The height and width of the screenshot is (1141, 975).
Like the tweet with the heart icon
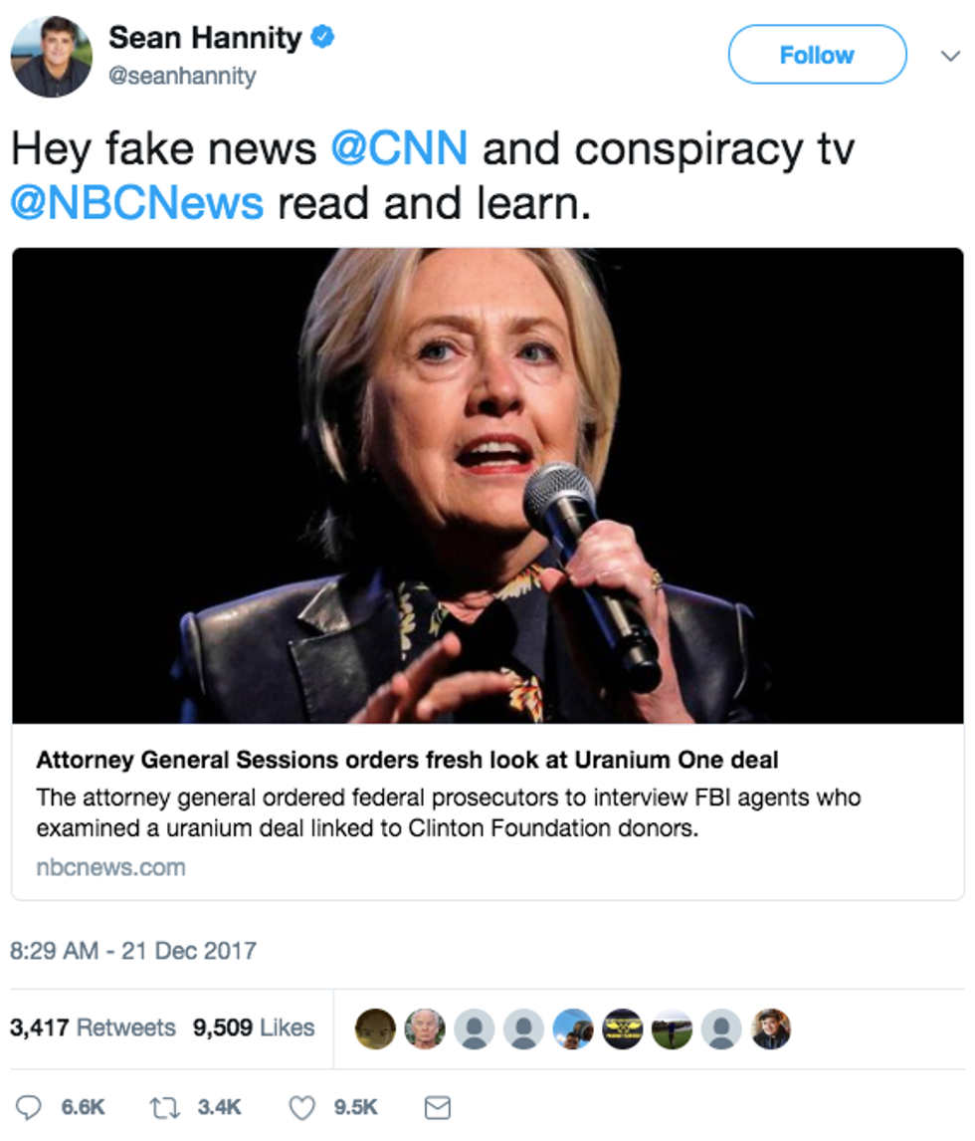point(300,1107)
